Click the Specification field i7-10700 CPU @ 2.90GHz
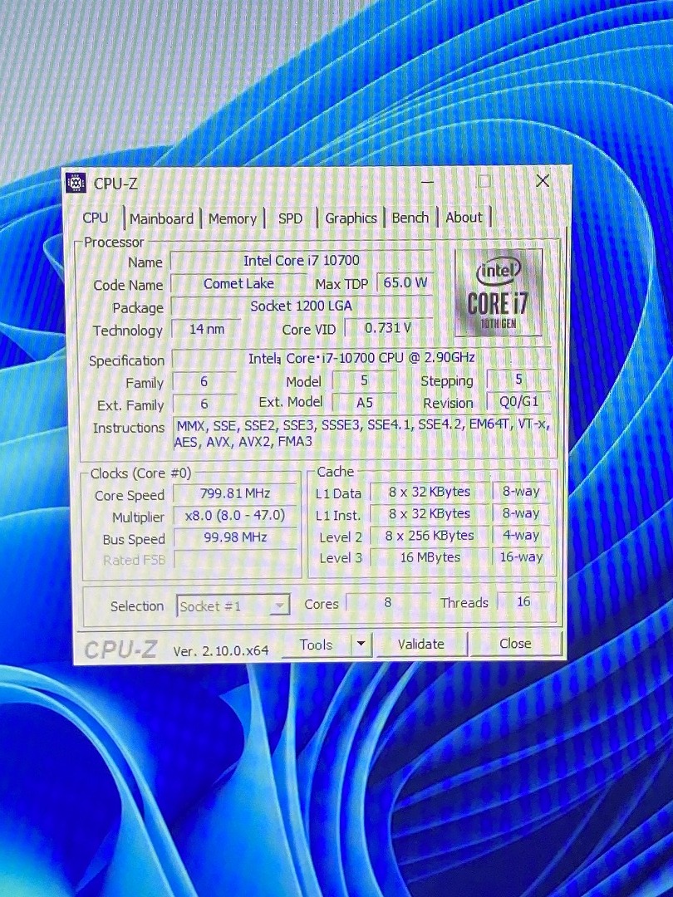Viewport: 673px width, 897px height. [361, 358]
